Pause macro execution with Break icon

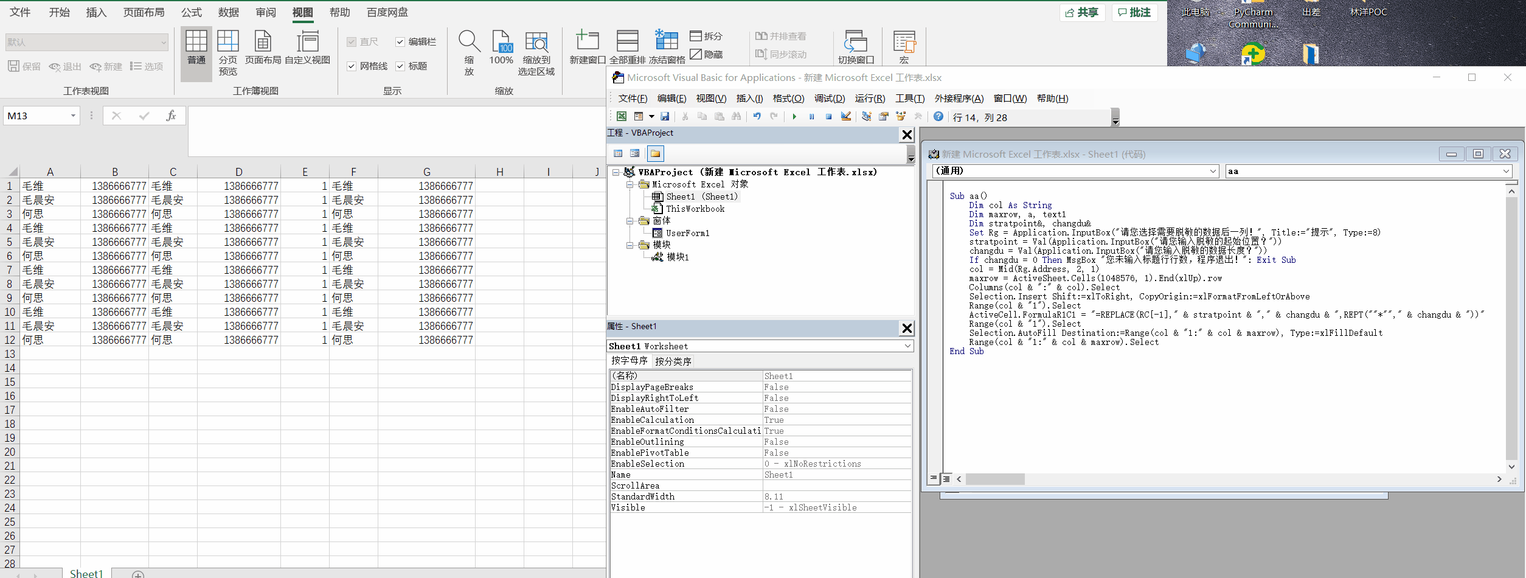click(811, 116)
